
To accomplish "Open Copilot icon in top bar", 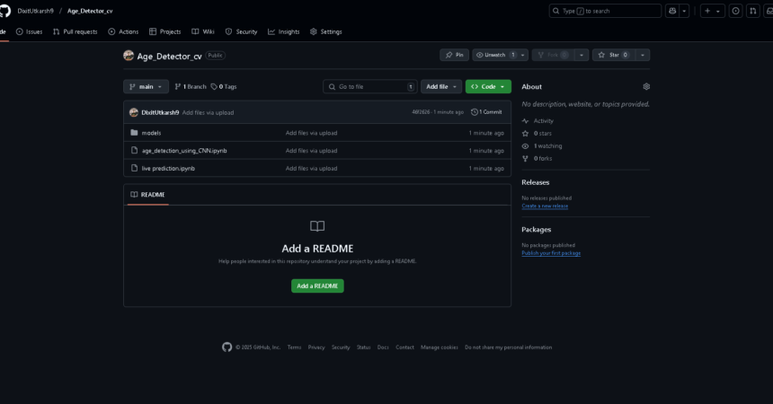I will point(672,11).
